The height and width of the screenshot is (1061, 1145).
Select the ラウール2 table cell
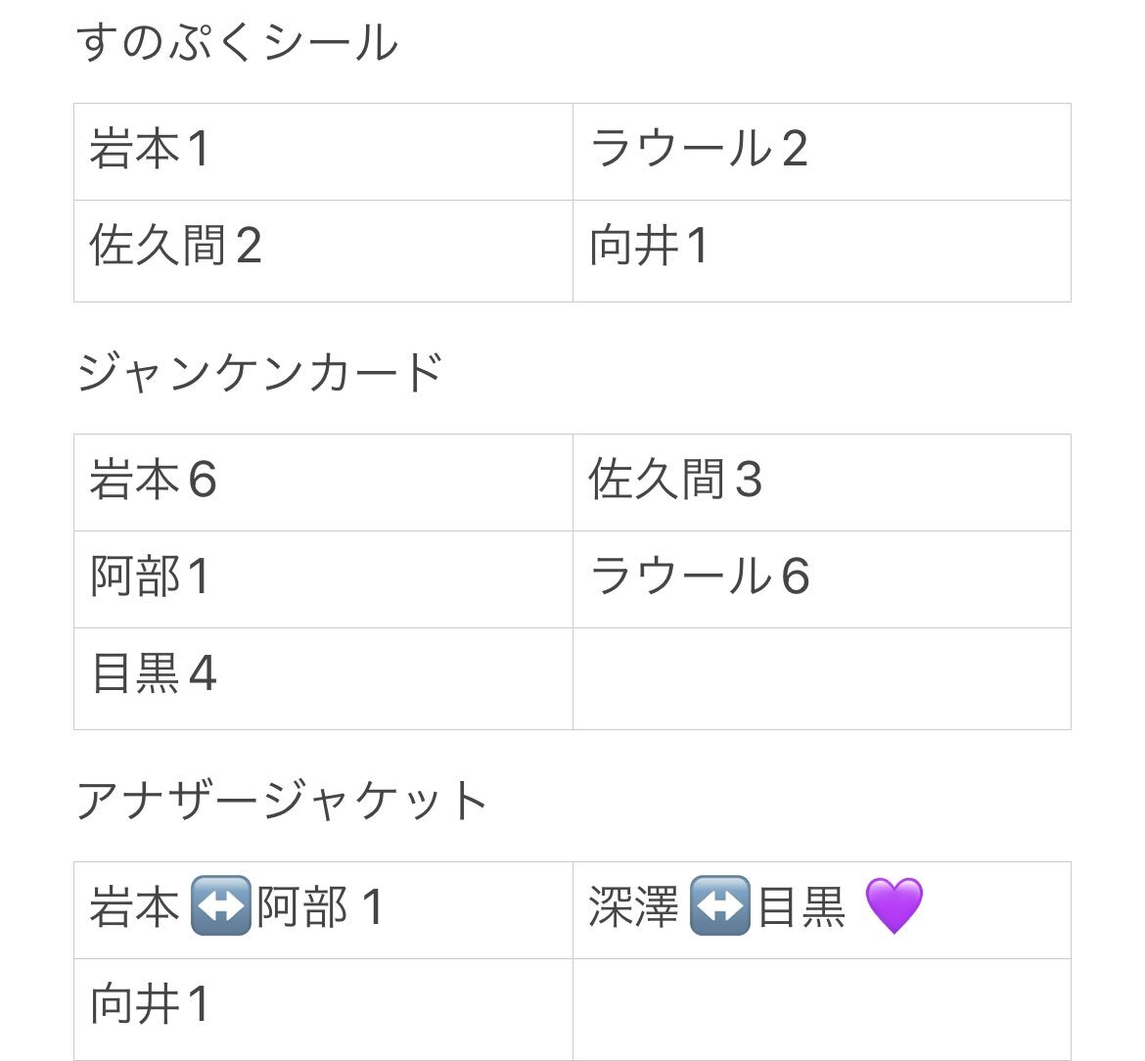(822, 152)
